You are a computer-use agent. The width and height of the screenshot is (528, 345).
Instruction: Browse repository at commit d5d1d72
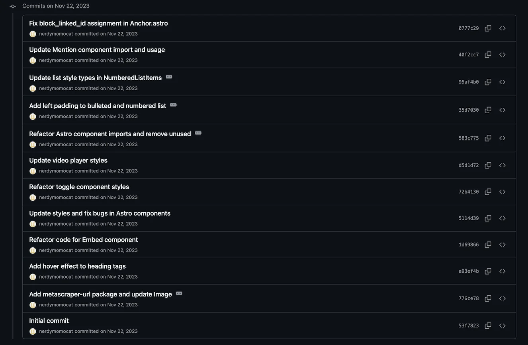[x=503, y=165]
